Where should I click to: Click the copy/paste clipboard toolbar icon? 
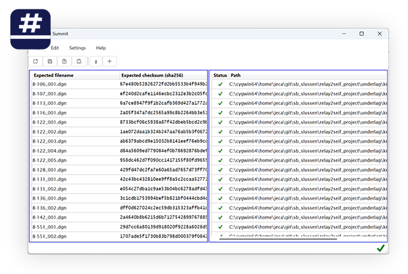64,62
